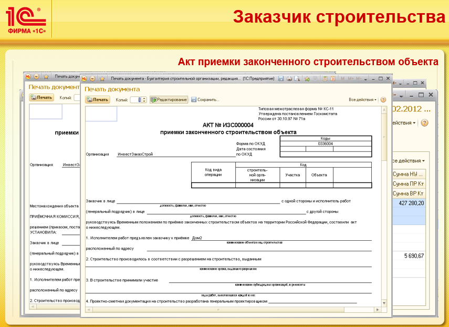The height and width of the screenshot is (327, 449).
Task: Open the calculator icon in title bar
Action: [x=325, y=78]
